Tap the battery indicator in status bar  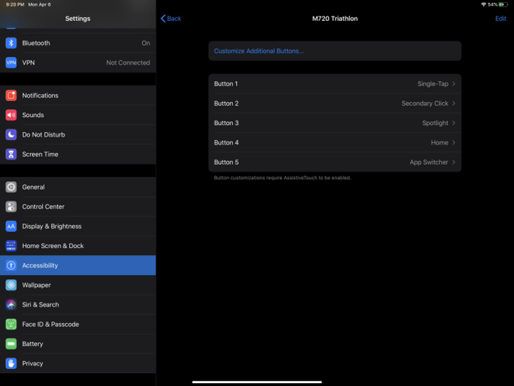click(503, 4)
